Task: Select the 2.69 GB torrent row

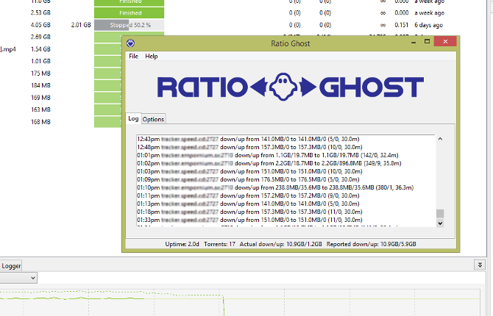Action: pos(40,37)
